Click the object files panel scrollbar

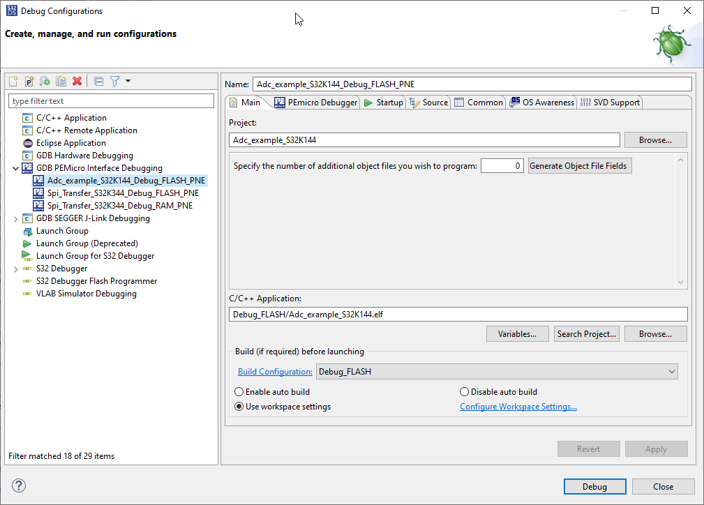pos(682,221)
